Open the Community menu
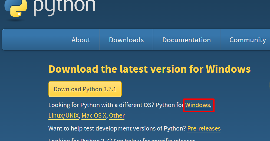The height and width of the screenshot is (141, 270). pyautogui.click(x=248, y=40)
